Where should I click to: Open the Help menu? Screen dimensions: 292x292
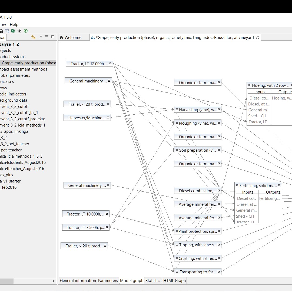click(x=14, y=24)
